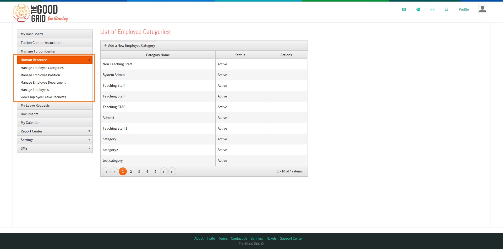
Task: Select Admin1 row
Action: point(204,118)
